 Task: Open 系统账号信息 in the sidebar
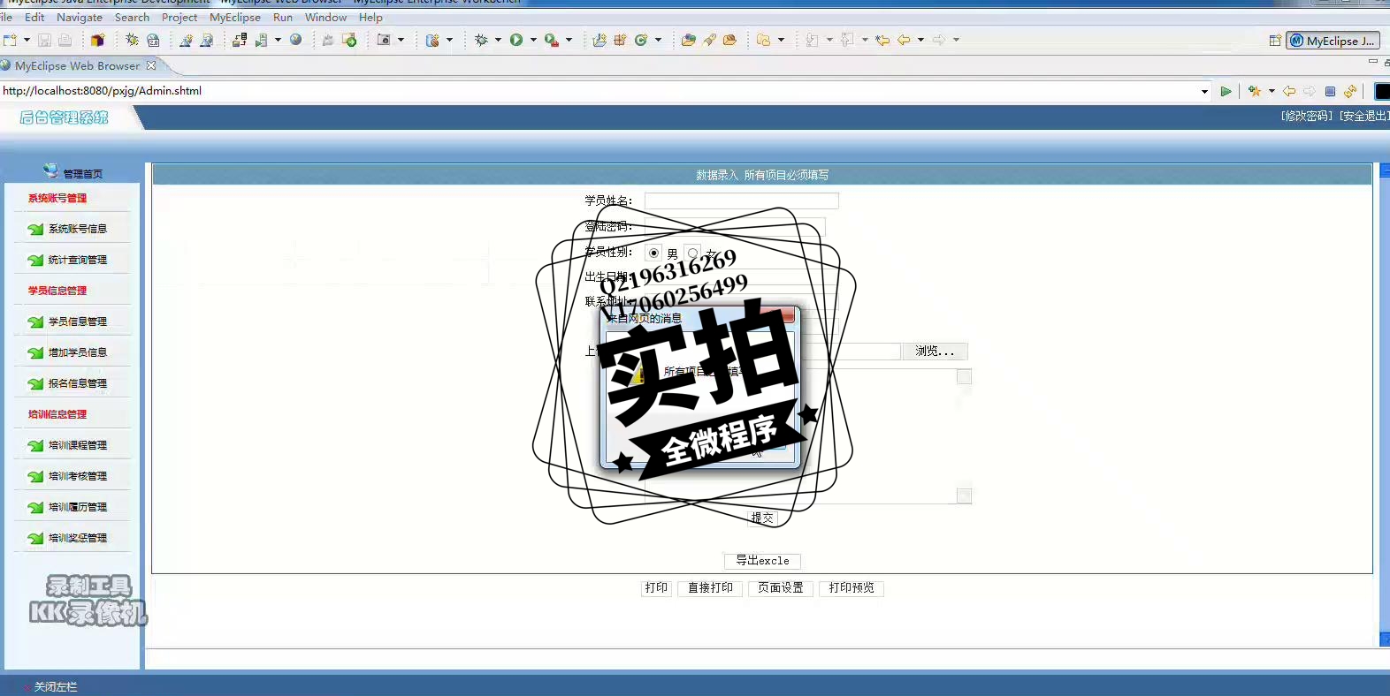77,229
